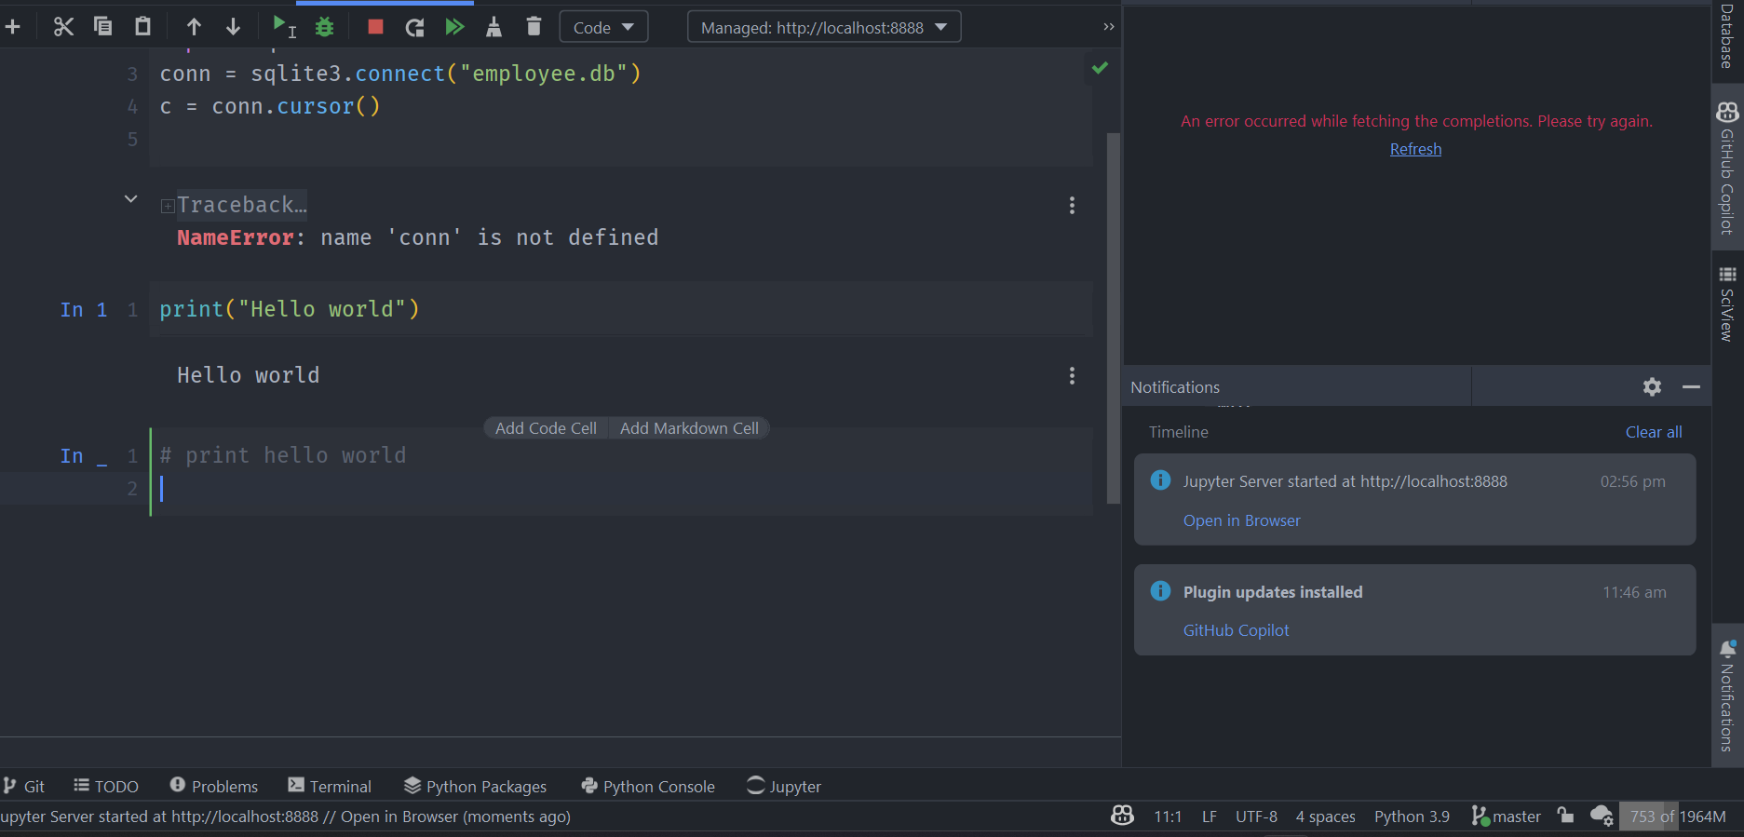The height and width of the screenshot is (837, 1744).
Task: Open the Hello world output options menu
Action: click(x=1072, y=376)
